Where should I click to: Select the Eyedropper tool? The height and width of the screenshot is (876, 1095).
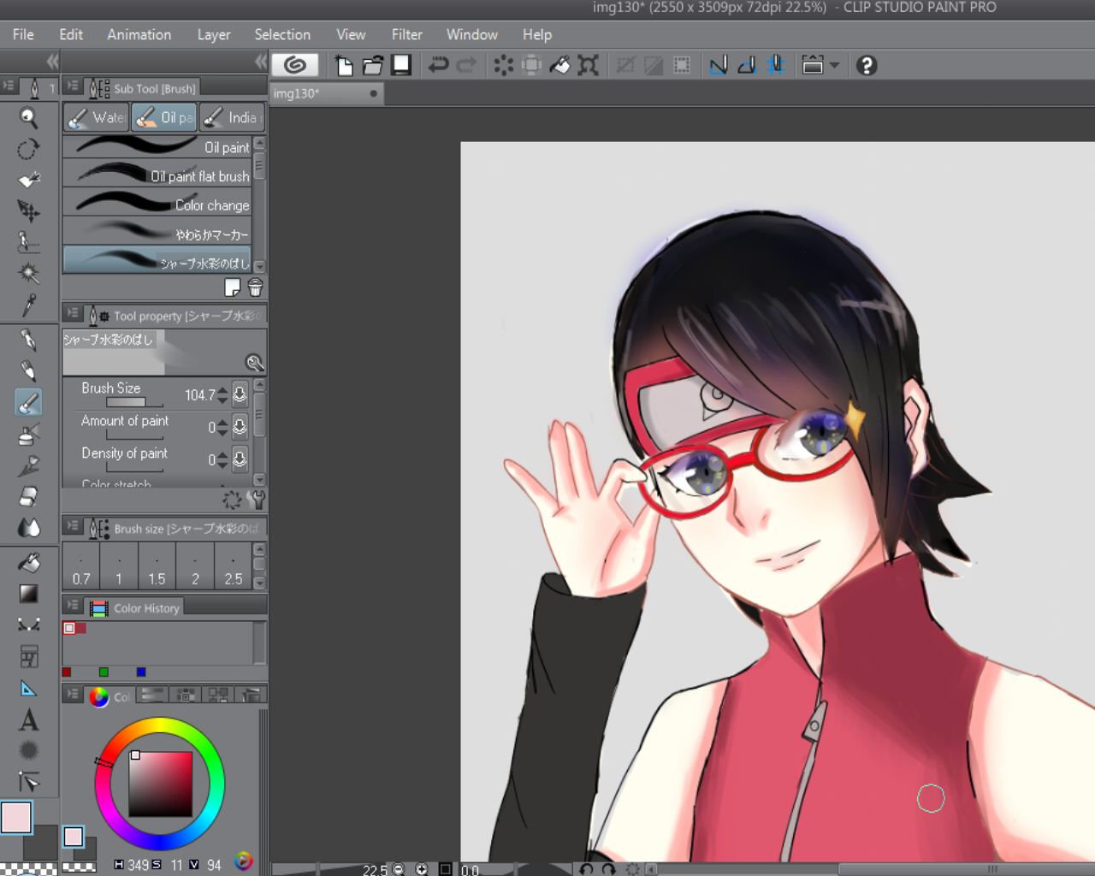[28, 305]
